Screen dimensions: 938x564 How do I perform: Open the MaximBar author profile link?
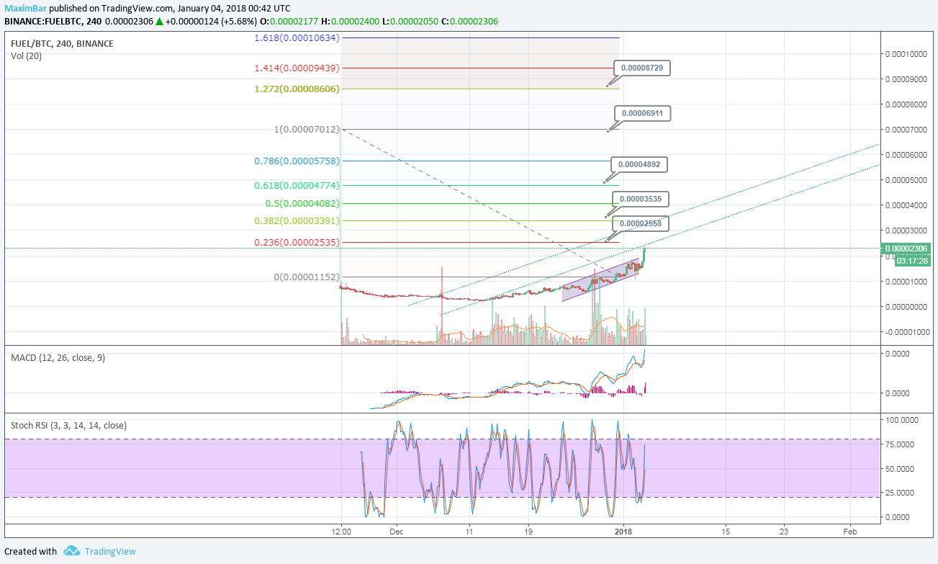coord(26,8)
